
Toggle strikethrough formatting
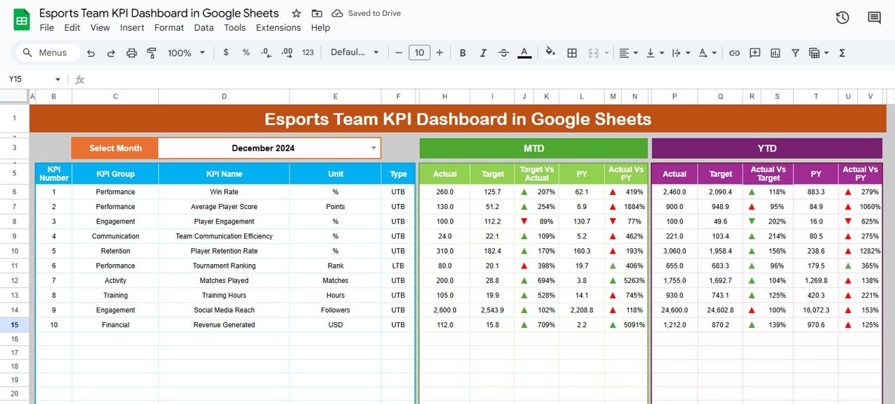(x=503, y=52)
